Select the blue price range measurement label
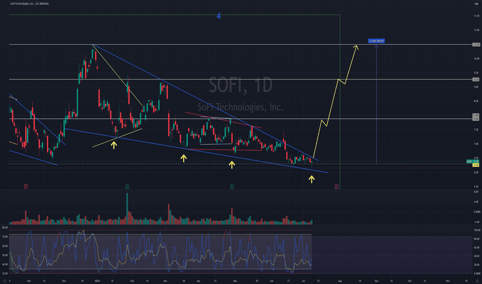Viewport: 482px width, 284px height. 376,41
